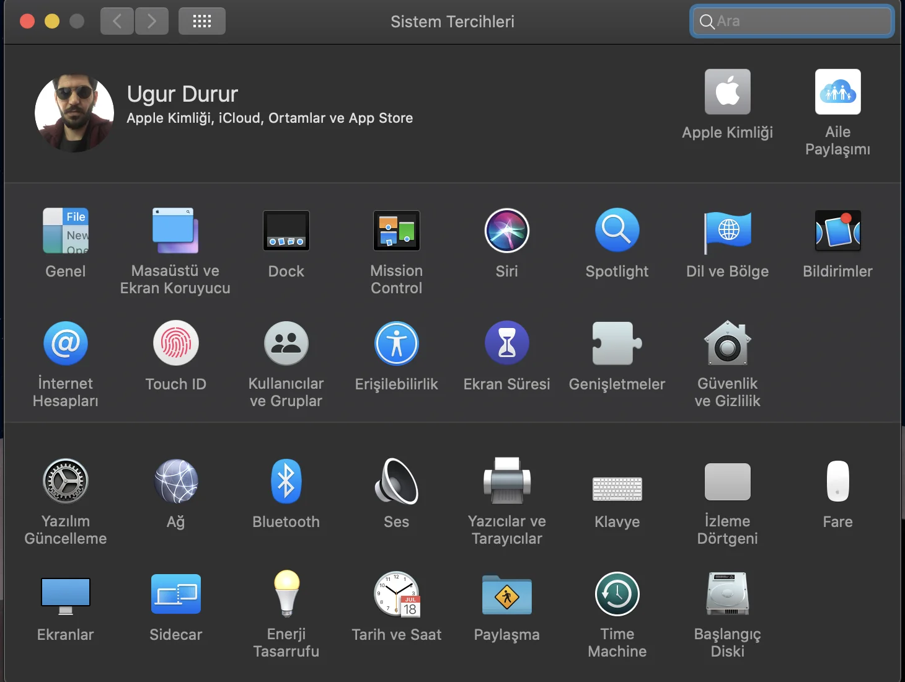
Task: Click the Apple Kimliği icon
Action: 727,92
